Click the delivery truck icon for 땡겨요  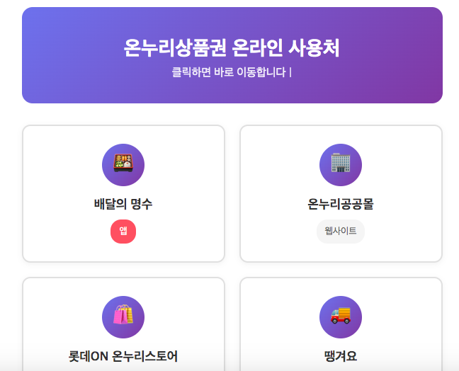pos(341,317)
